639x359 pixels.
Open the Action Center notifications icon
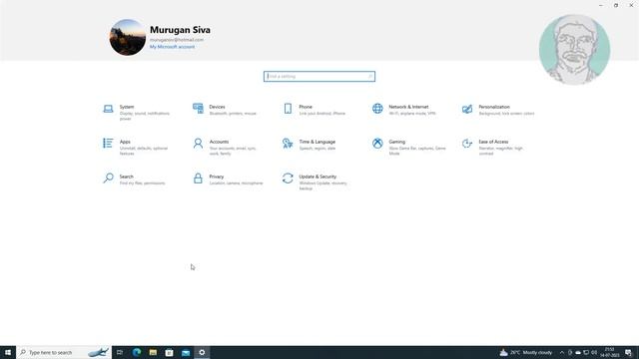628,352
